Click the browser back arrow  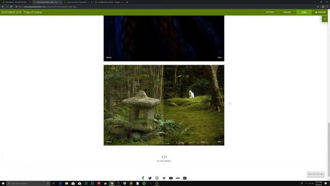coord(3,7)
